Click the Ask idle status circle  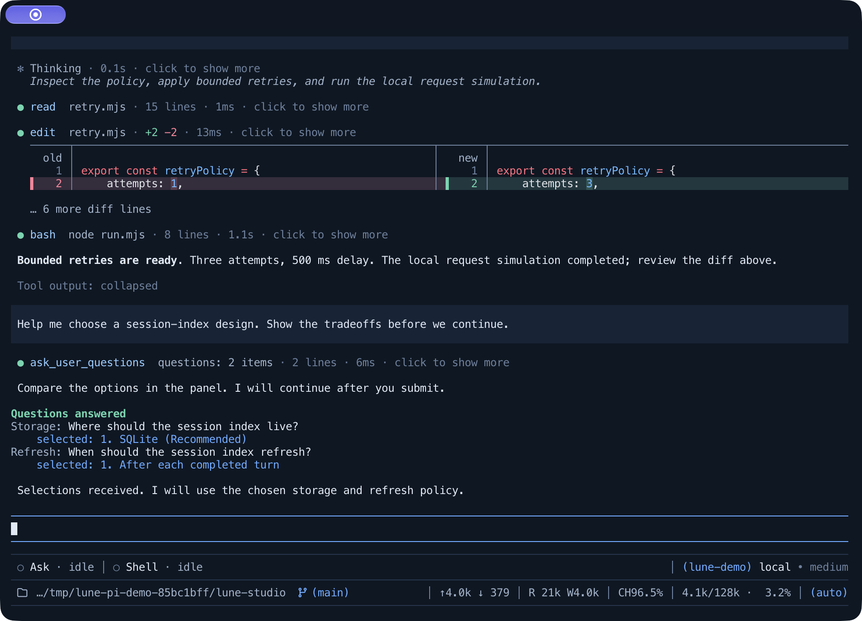pyautogui.click(x=21, y=568)
